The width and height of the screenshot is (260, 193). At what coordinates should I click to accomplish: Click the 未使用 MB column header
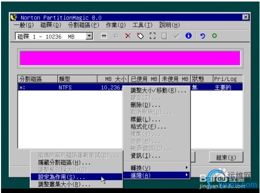tap(175, 79)
